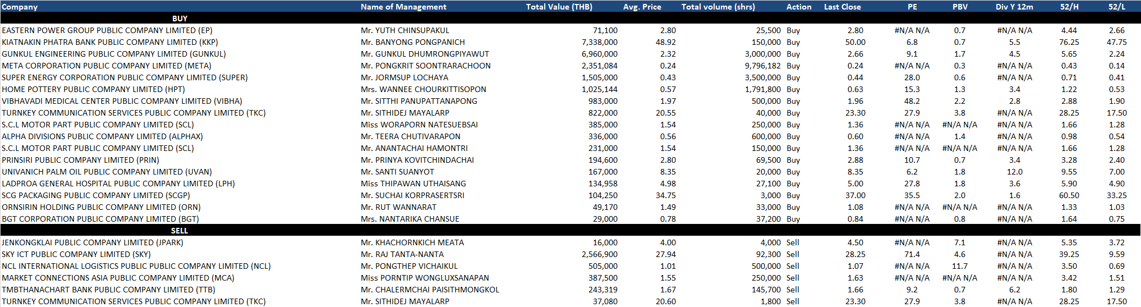Select Super Energy Corporation (SUPER) cell
This screenshot has width=1141, height=307.
pos(125,77)
